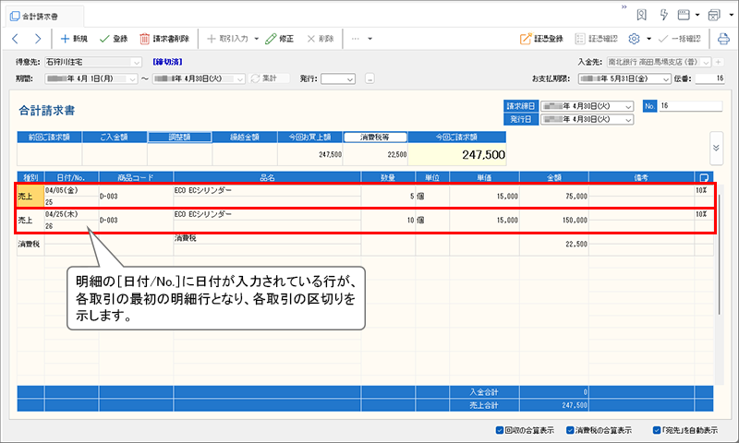Image resolution: width=739 pixels, height=443 pixels.
Task: Click the 伝番 input field
Action: click(x=709, y=78)
